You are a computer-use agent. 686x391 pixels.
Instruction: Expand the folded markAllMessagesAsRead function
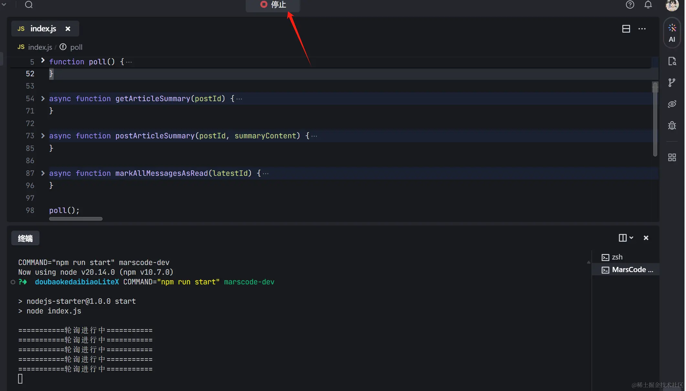pos(43,173)
